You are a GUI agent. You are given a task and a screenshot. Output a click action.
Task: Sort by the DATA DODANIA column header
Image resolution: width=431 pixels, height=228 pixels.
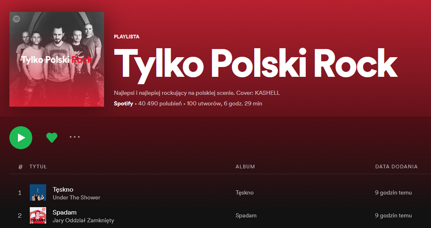click(x=396, y=167)
